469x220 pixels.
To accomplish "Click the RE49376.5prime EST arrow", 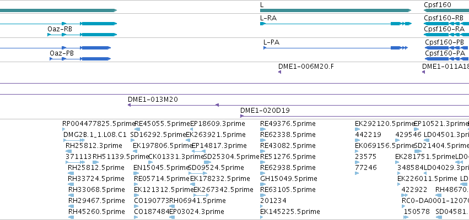I will (x=263, y=129).
